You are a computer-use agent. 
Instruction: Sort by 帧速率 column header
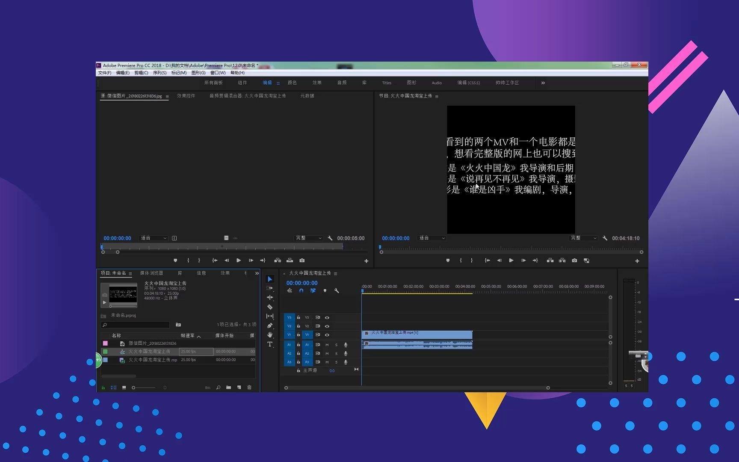point(188,336)
